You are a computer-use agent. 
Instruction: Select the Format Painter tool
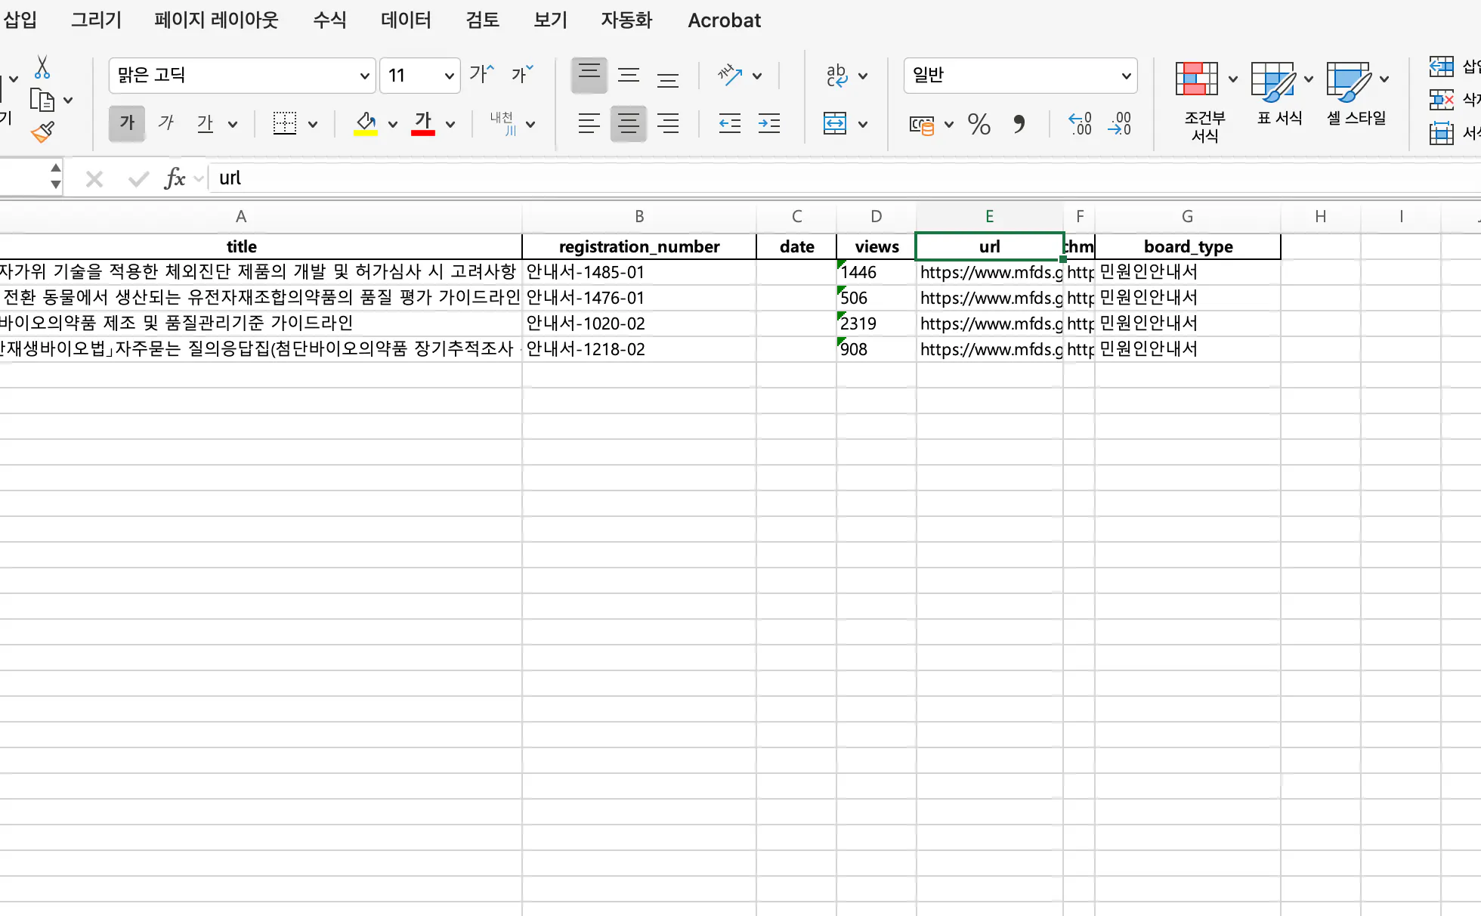click(x=43, y=131)
